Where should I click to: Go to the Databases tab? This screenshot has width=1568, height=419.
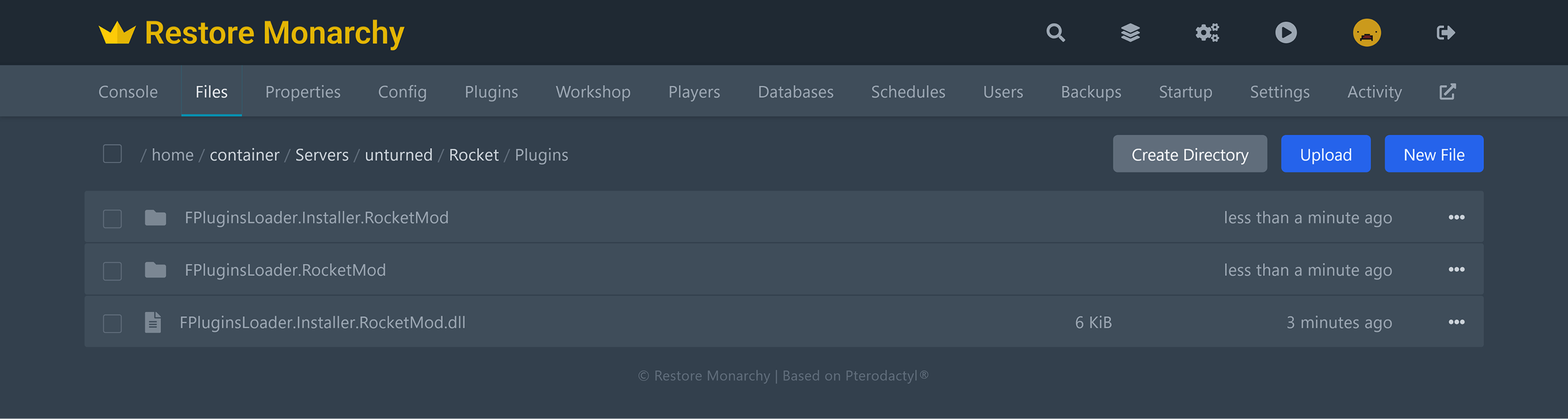[x=796, y=92]
